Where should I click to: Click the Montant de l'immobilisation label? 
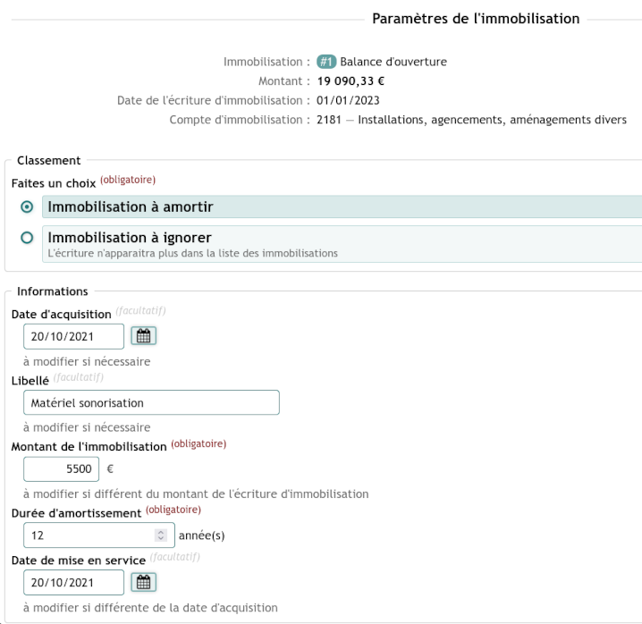(89, 447)
